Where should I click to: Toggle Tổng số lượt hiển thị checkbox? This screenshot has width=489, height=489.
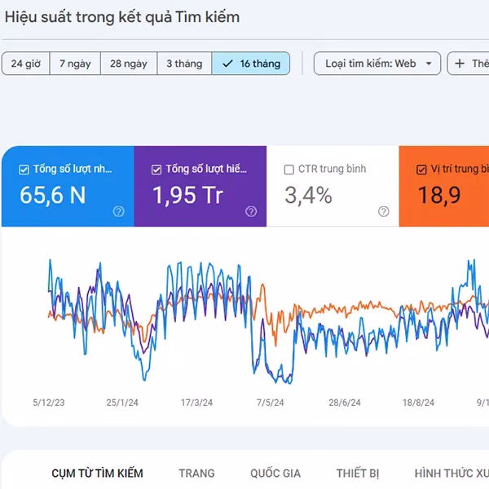(156, 170)
